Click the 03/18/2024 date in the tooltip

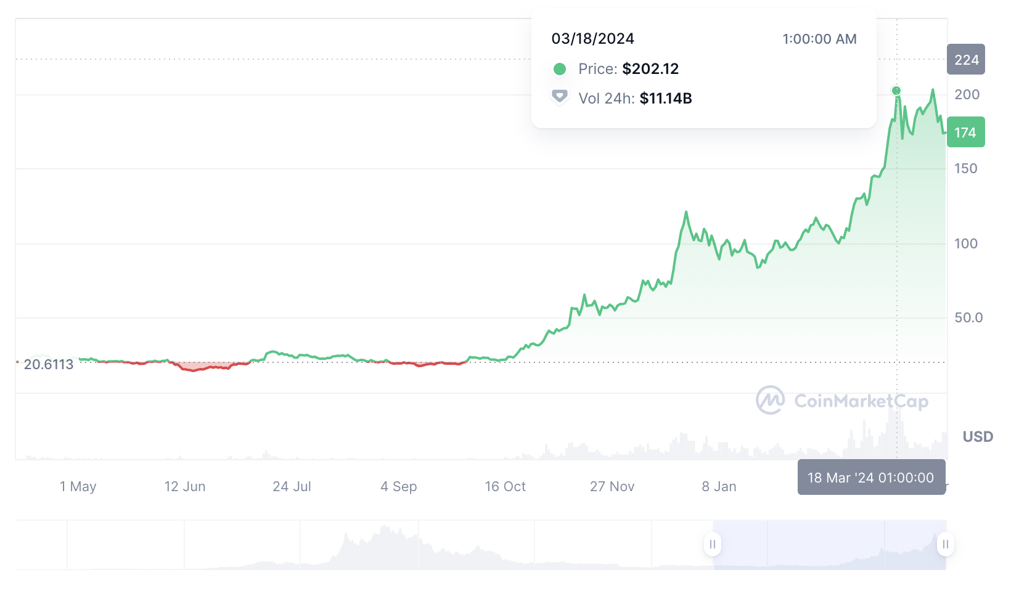coord(592,38)
